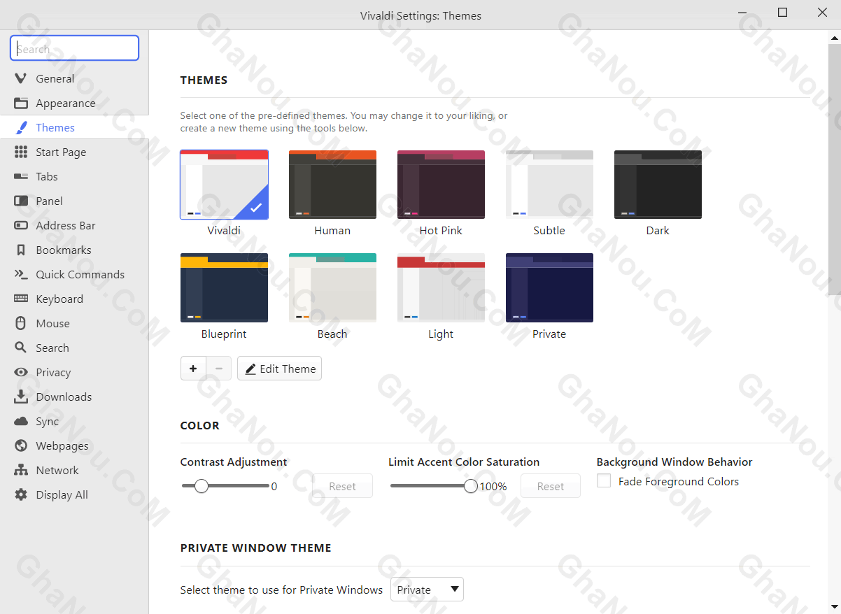This screenshot has height=614, width=841.
Task: Open Start Page settings
Action: tap(61, 152)
